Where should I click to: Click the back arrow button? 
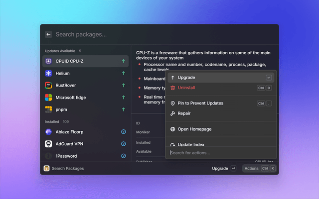tap(48, 34)
